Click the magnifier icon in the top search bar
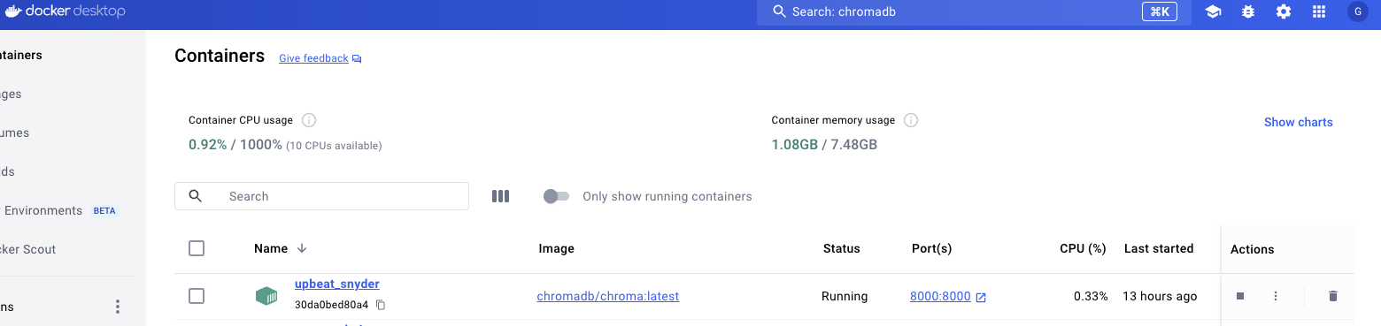This screenshot has width=1381, height=326. pos(779,12)
